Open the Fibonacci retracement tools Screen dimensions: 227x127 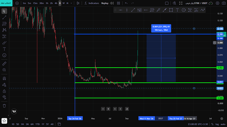pos(4,24)
